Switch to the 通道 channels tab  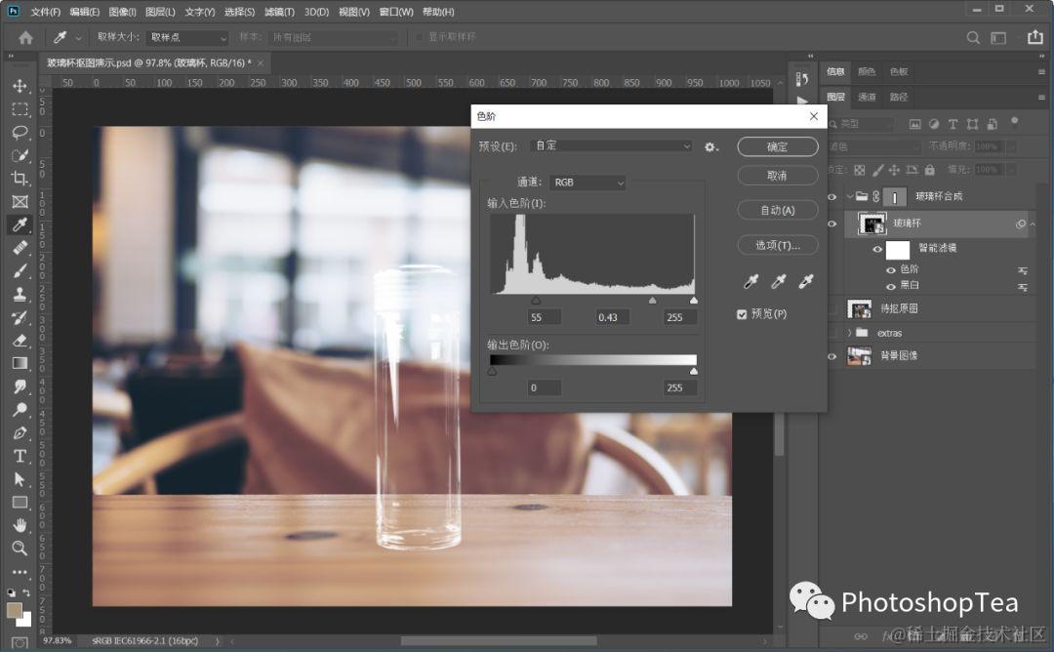868,97
